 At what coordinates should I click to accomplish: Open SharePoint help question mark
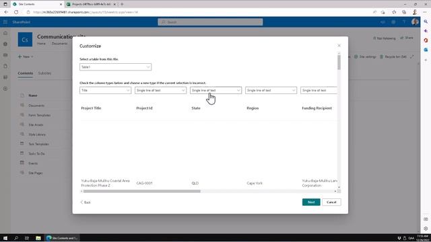[x=404, y=22]
